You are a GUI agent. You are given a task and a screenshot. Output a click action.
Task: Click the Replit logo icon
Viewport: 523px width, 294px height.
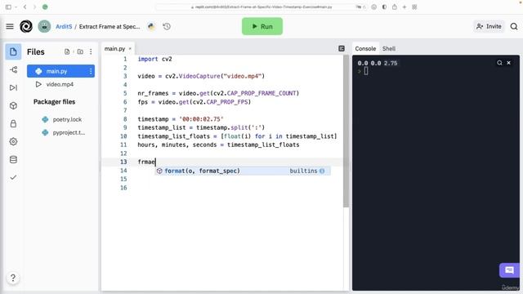pyautogui.click(x=26, y=26)
